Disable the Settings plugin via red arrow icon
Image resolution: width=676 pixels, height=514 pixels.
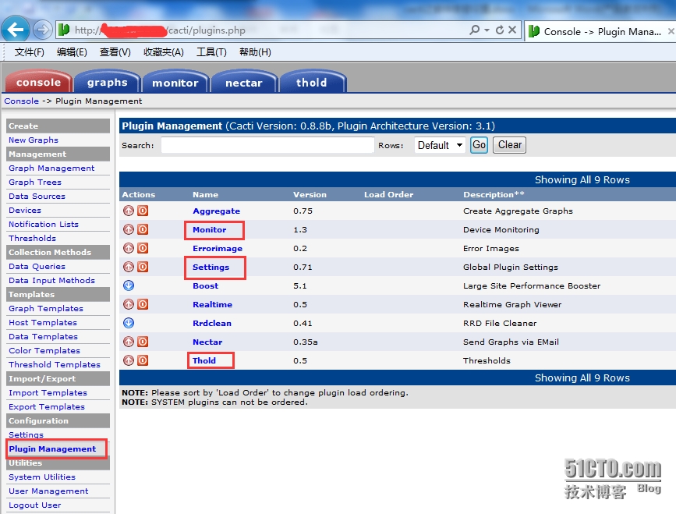tap(129, 267)
